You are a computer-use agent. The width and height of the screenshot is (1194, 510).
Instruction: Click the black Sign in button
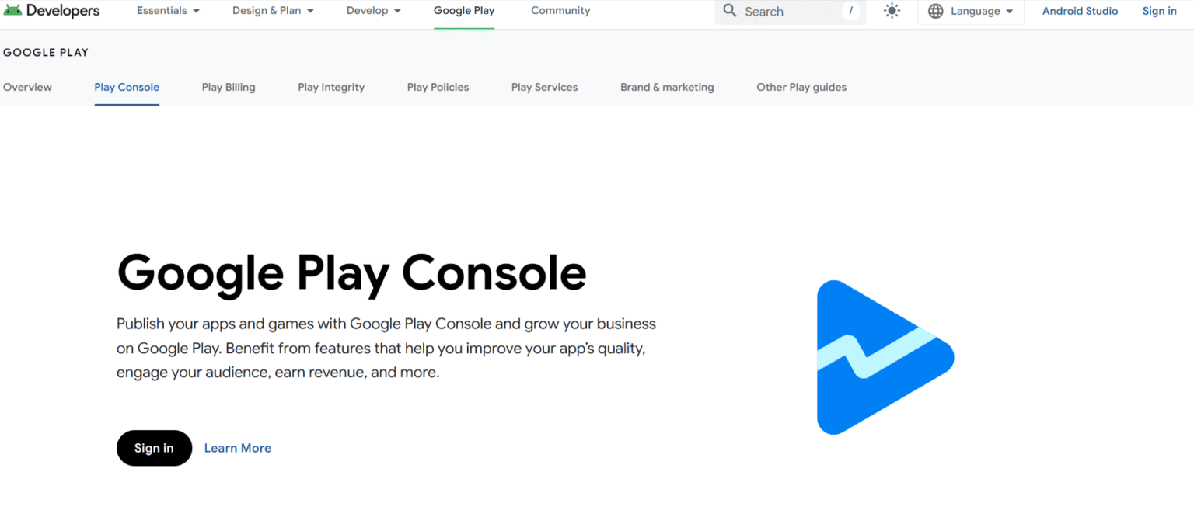pos(154,448)
